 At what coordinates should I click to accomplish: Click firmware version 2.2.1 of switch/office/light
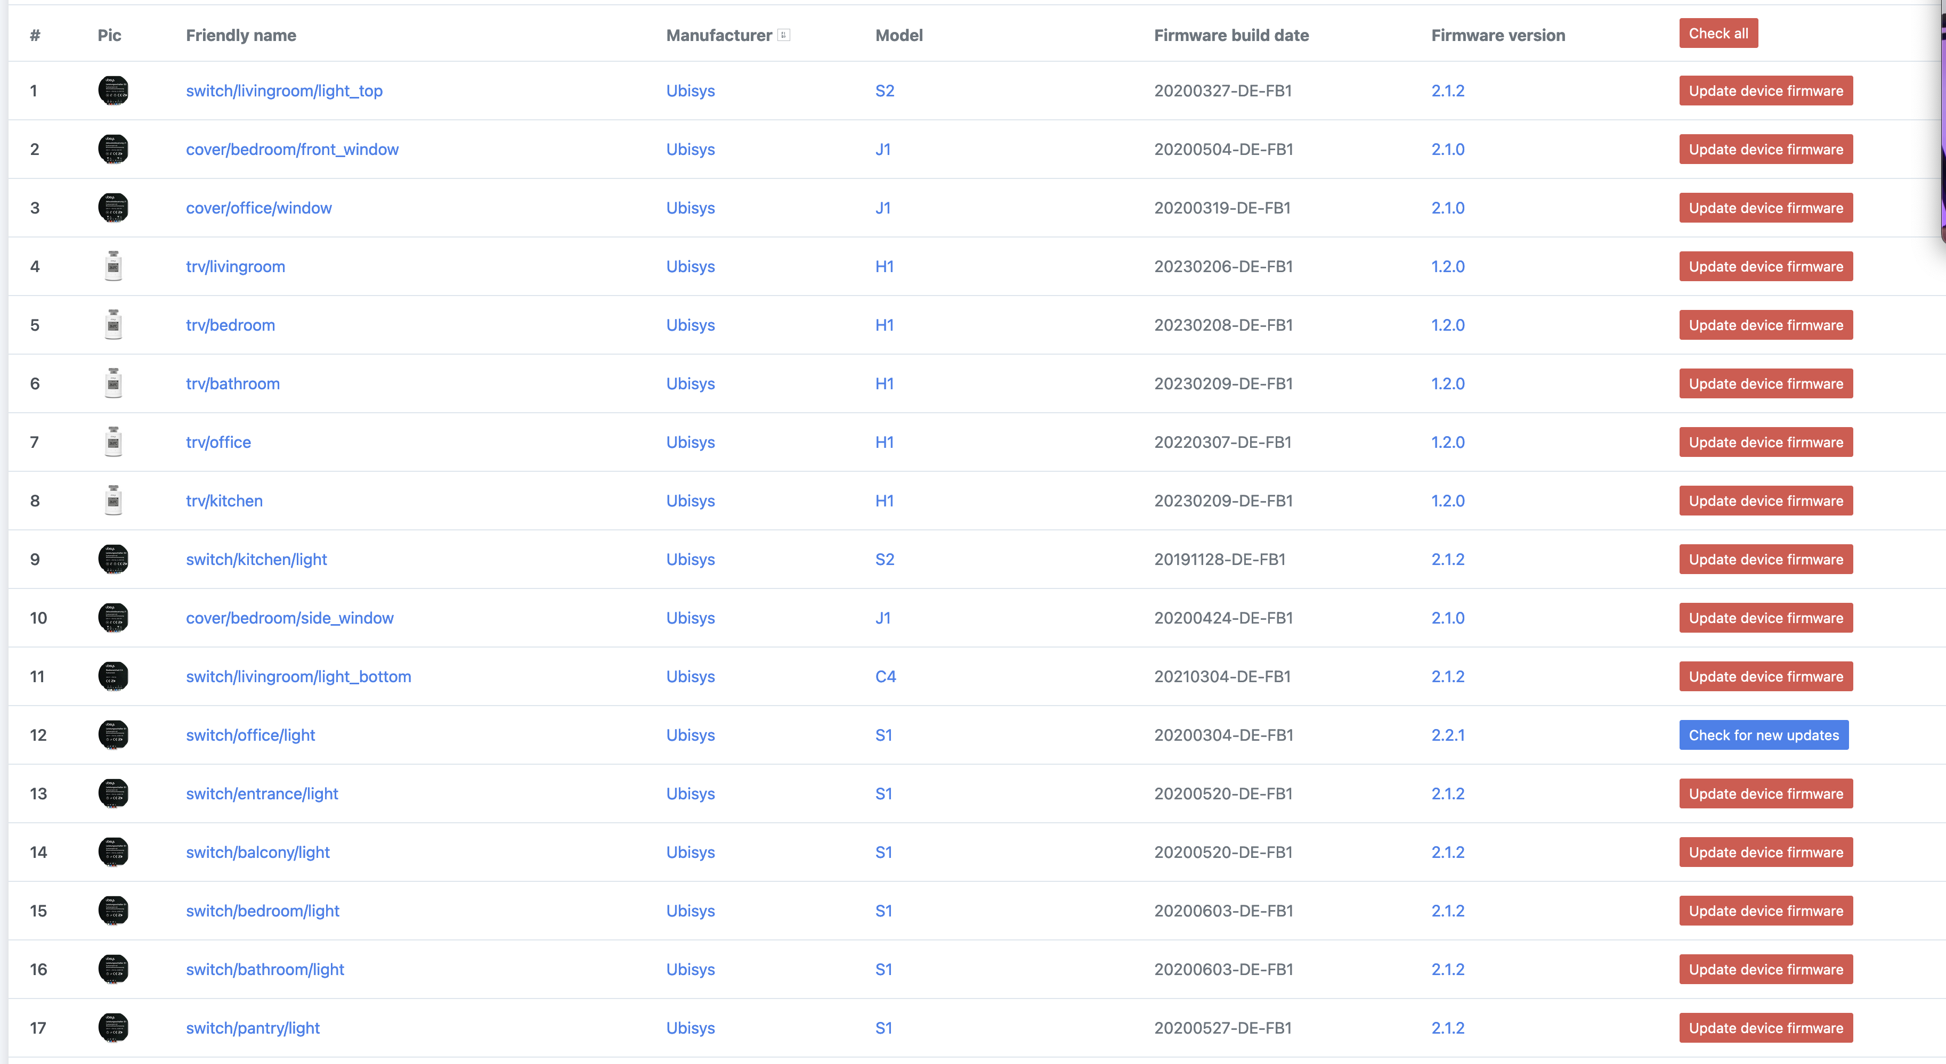tap(1448, 734)
